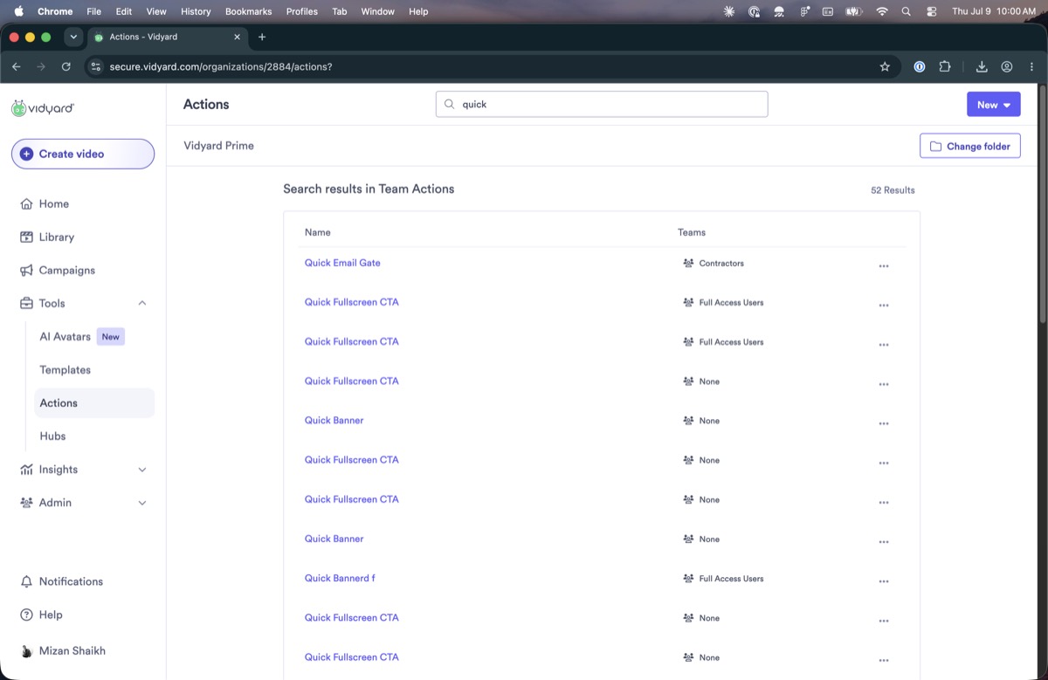
Task: Select the Actions - Vidyard tab
Action: [x=166, y=37]
